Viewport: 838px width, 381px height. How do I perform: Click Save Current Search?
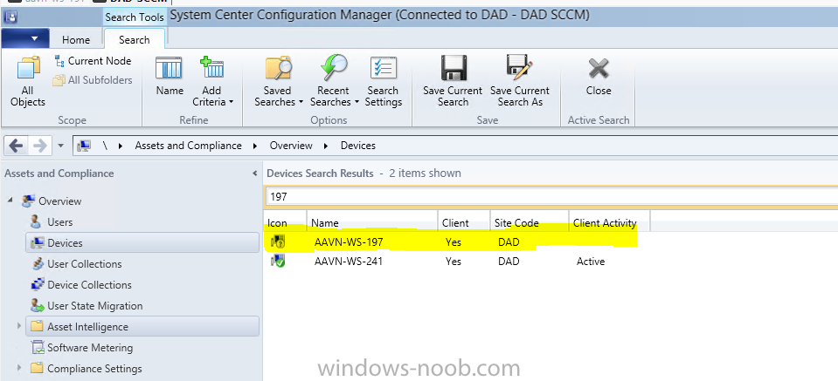[453, 82]
